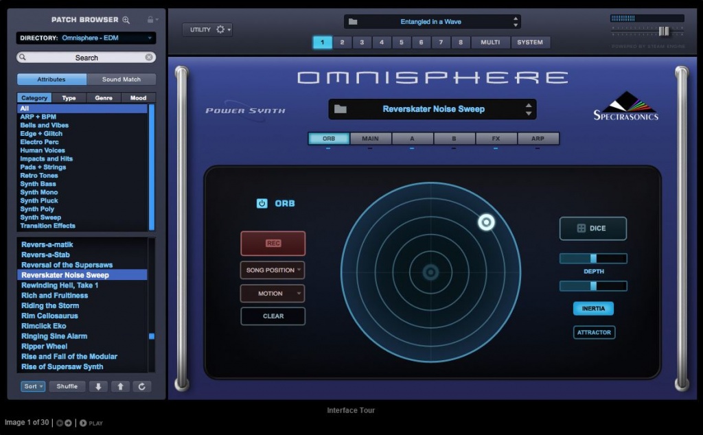
Task: Toggle the Attractor button
Action: 594,332
